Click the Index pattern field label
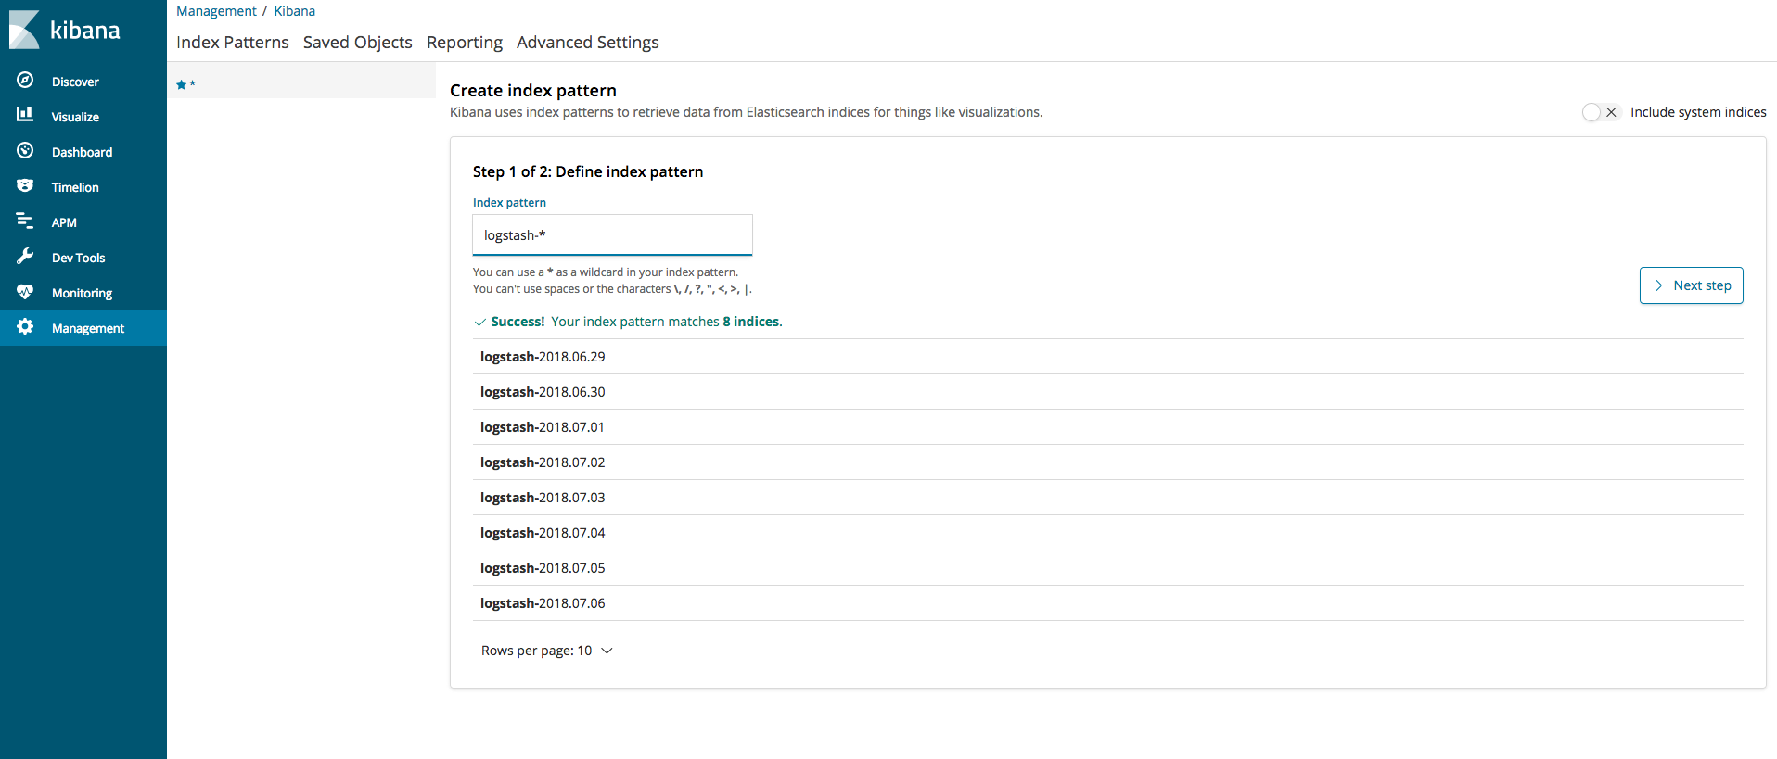The width and height of the screenshot is (1777, 759). point(509,203)
